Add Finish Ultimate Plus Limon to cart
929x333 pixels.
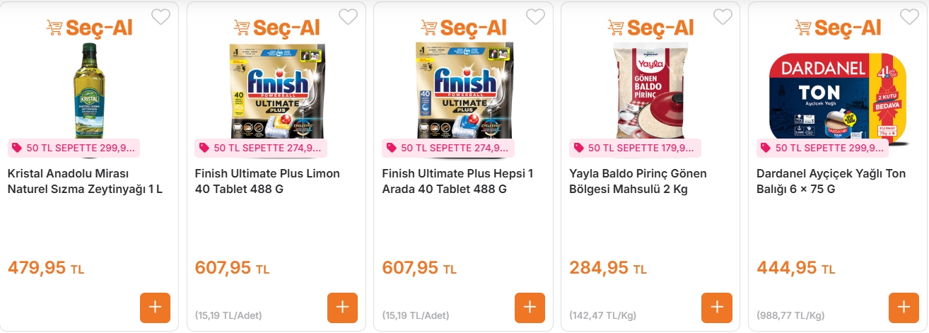[342, 308]
